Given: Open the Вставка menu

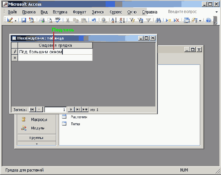Looking at the screenshot, I should [x=60, y=12].
